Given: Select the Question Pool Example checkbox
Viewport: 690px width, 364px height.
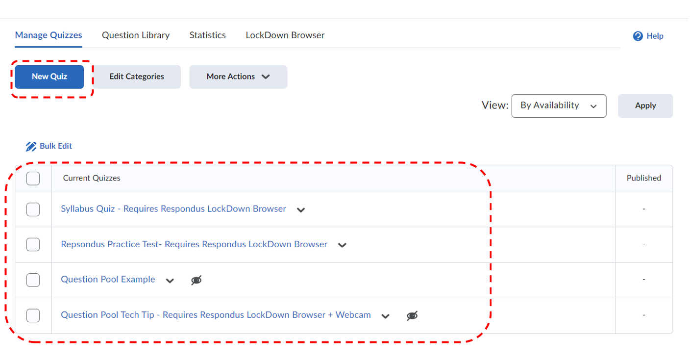Looking at the screenshot, I should (x=33, y=280).
